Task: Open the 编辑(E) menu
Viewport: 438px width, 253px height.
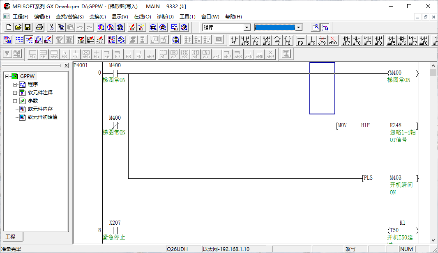Action: [42, 17]
